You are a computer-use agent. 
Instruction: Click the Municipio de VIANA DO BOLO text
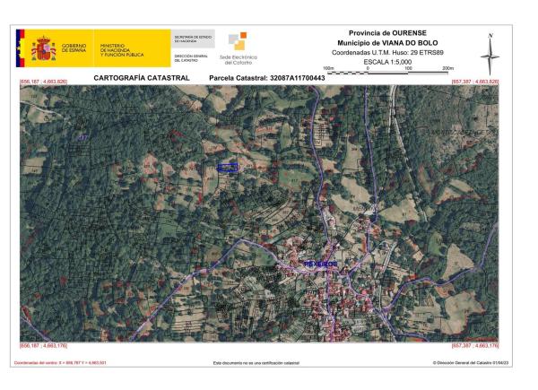pos(387,43)
